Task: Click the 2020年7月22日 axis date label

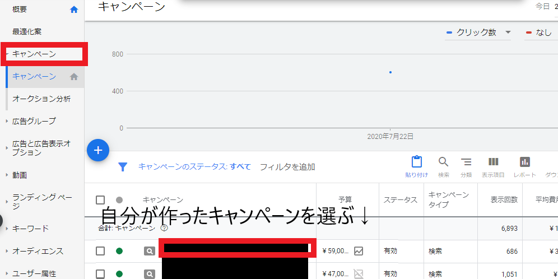Action: pyautogui.click(x=390, y=136)
